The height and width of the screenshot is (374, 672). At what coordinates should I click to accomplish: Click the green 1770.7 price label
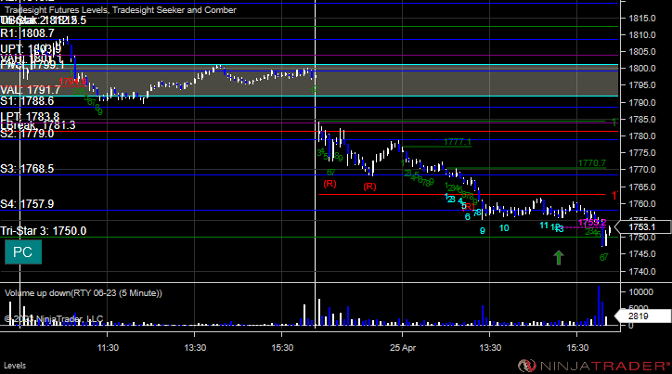pos(592,163)
